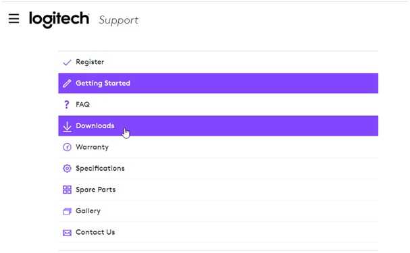Select the Getting Started menu entry
The height and width of the screenshot is (253, 410).
(x=218, y=83)
